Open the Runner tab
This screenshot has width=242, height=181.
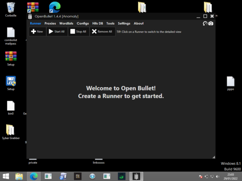tap(35, 24)
